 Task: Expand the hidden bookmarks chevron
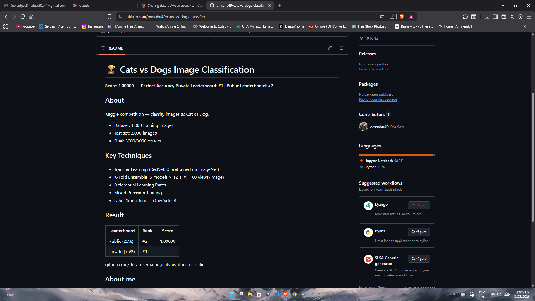coord(525,26)
